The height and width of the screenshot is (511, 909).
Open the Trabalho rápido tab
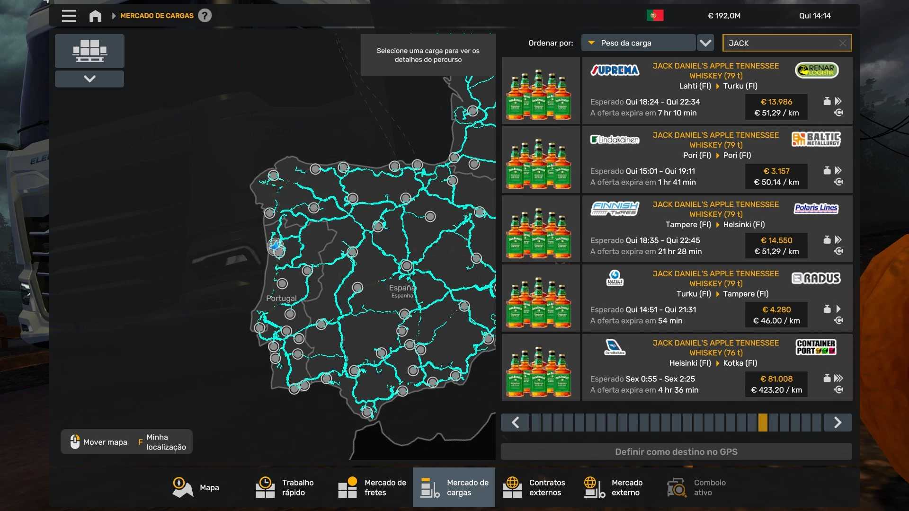click(x=285, y=487)
